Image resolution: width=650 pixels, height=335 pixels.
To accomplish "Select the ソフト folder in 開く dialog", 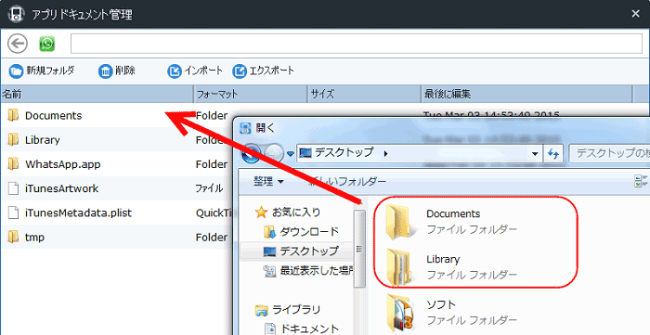I will coord(452,313).
